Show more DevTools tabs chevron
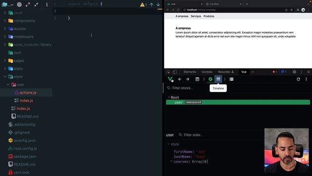Viewport: 312px width, 176px height. click(x=253, y=72)
